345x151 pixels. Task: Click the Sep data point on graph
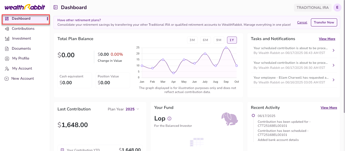click(x=226, y=48)
